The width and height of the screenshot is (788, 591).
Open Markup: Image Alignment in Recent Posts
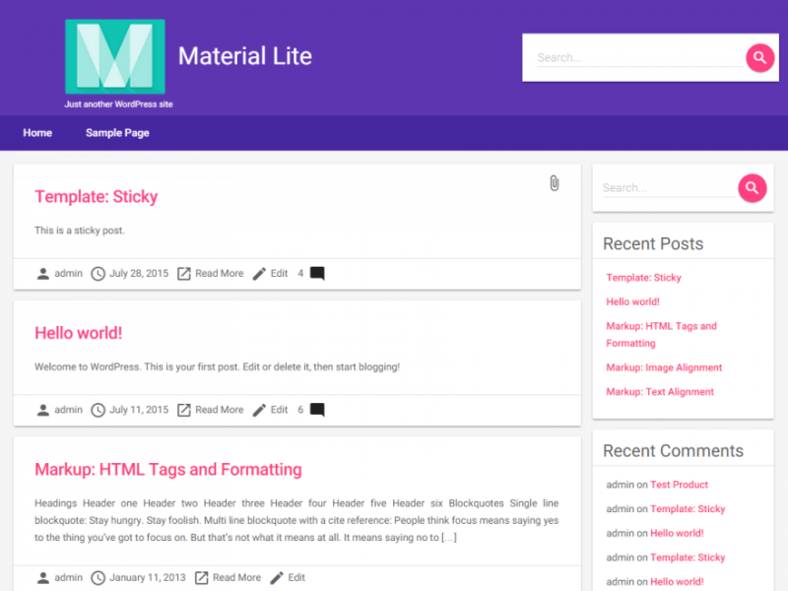[664, 366]
